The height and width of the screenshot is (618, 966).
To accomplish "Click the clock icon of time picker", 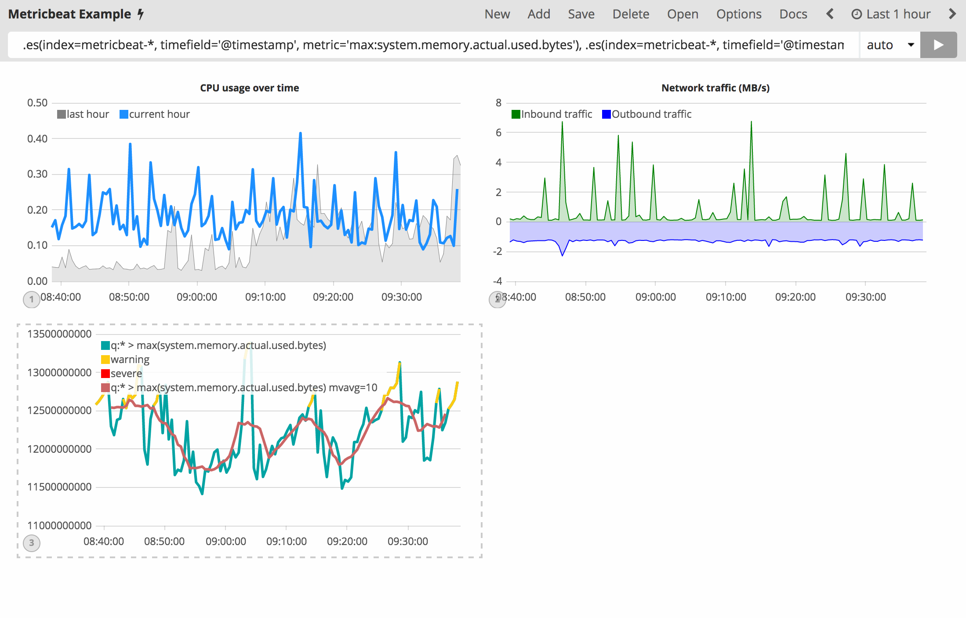I will click(x=856, y=14).
